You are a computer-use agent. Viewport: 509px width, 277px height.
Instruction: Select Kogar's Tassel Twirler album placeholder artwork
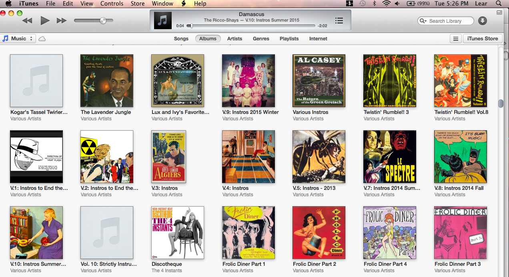point(36,81)
